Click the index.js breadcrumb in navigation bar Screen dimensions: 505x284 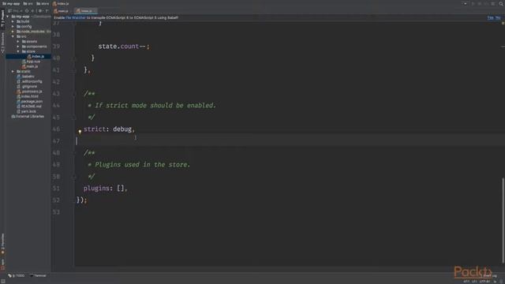(61, 3)
